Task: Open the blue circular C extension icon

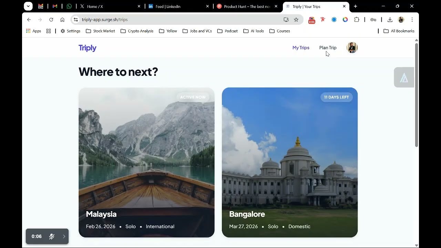Action: click(x=334, y=20)
